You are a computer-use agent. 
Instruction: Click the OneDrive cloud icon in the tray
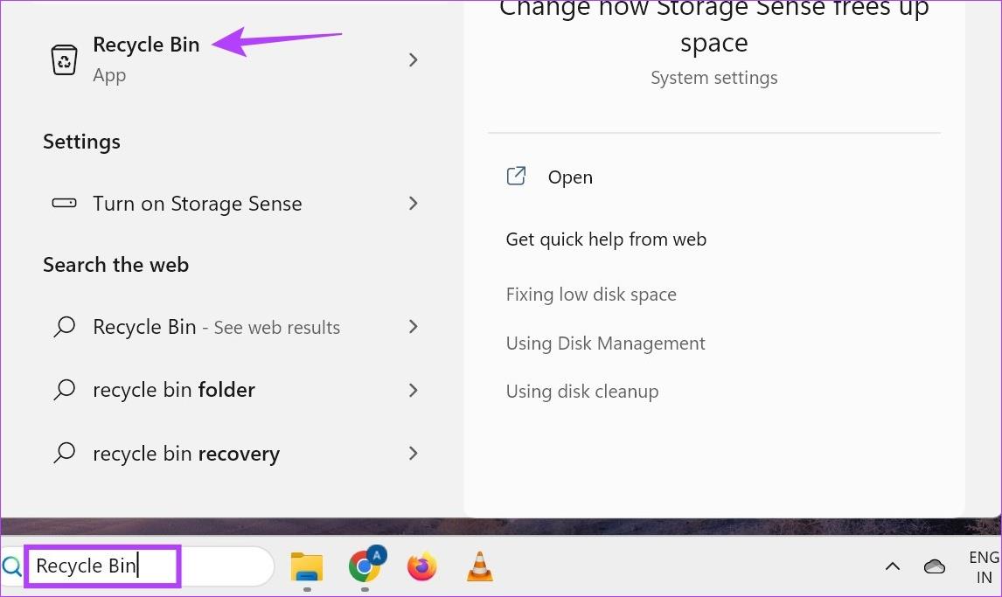pyautogui.click(x=934, y=566)
